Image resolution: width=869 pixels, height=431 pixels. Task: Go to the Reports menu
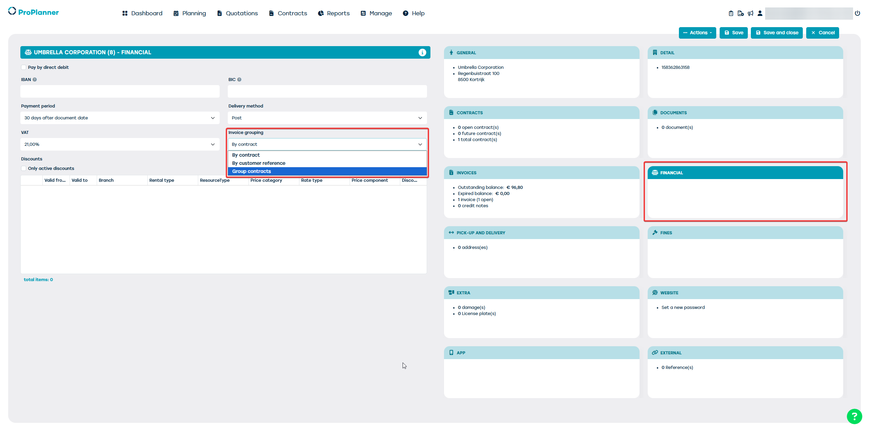(334, 13)
